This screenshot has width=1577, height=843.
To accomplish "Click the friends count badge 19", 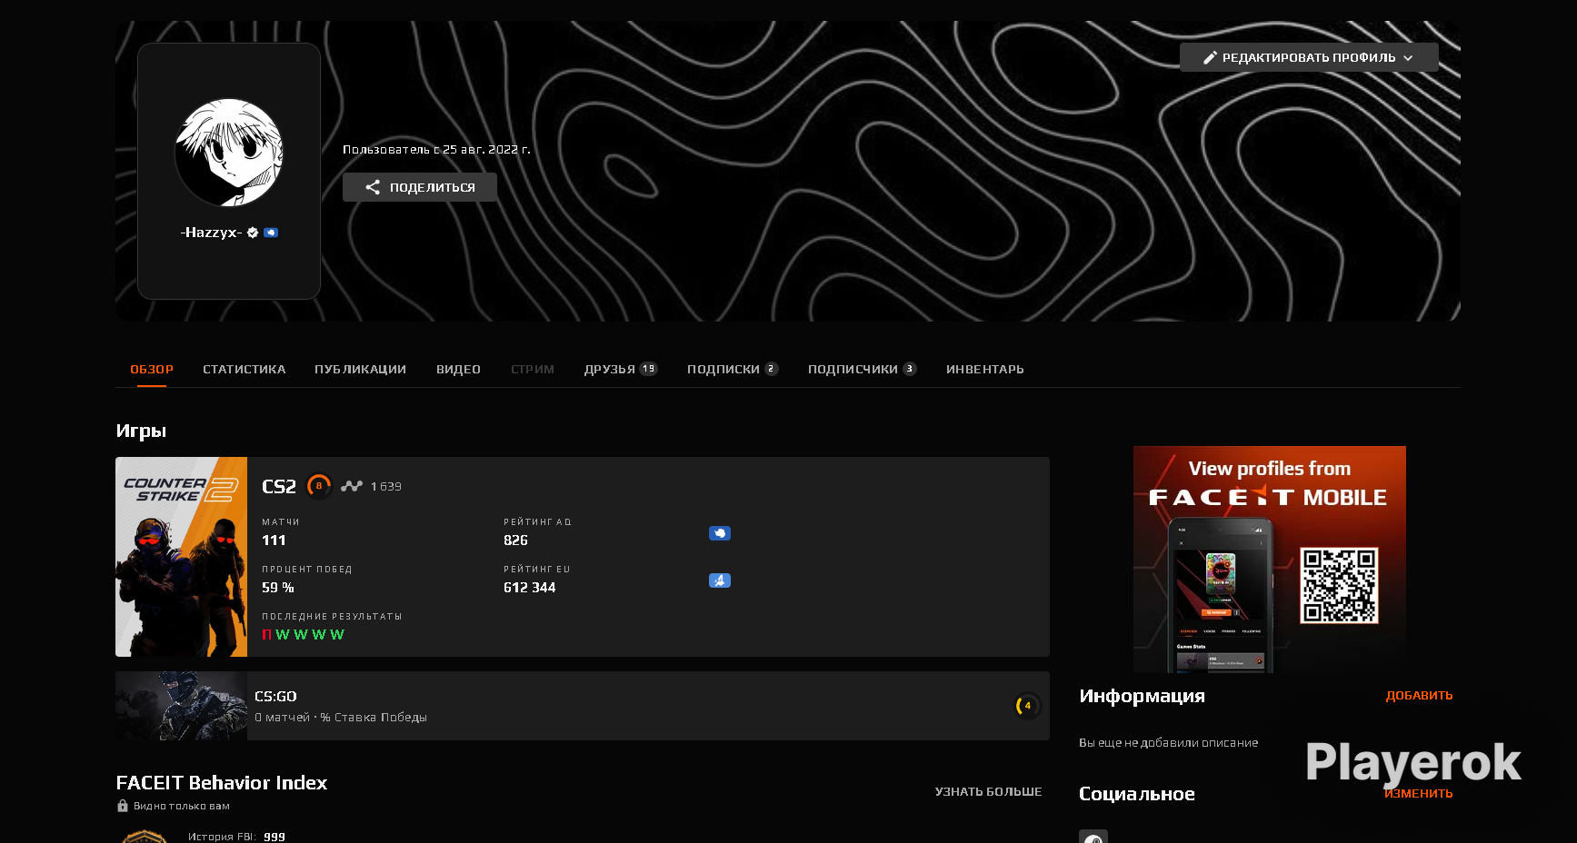I will pos(648,369).
